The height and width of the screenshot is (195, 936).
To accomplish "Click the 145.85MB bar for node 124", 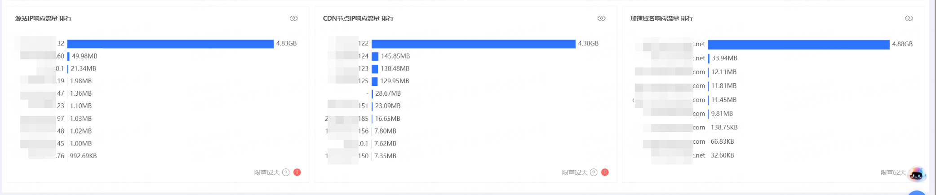I will [x=375, y=57].
